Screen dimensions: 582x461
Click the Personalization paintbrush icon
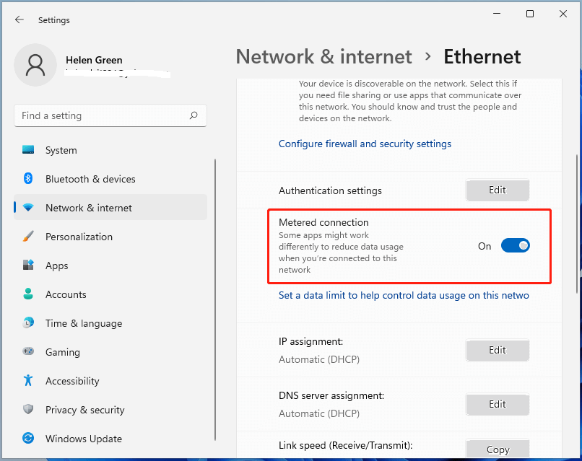point(28,236)
